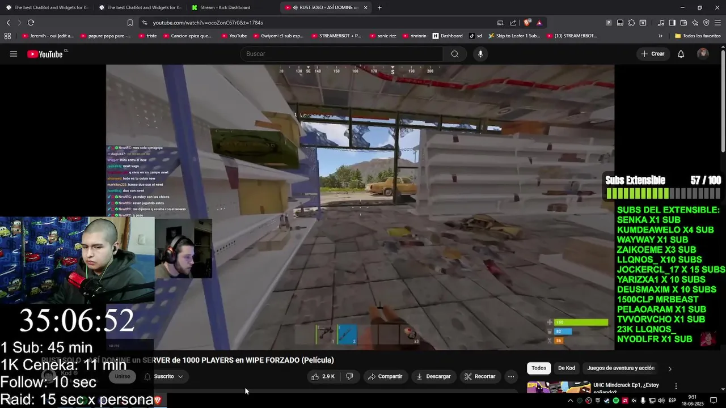Switch to the first ChatBot and Widgets tab
This screenshot has height=408, width=726.
coord(47,7)
